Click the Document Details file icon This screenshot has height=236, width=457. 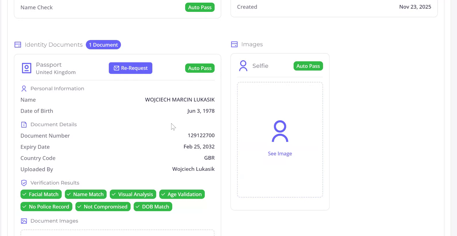[x=24, y=125]
